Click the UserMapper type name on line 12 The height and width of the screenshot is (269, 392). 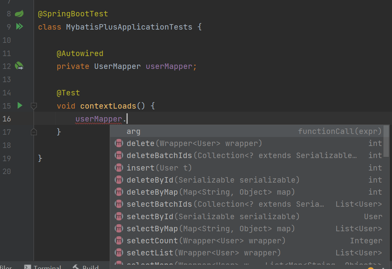[117, 66]
